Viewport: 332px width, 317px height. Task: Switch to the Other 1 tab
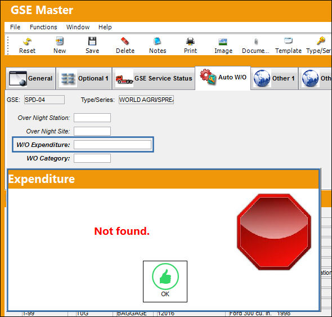pyautogui.click(x=275, y=78)
